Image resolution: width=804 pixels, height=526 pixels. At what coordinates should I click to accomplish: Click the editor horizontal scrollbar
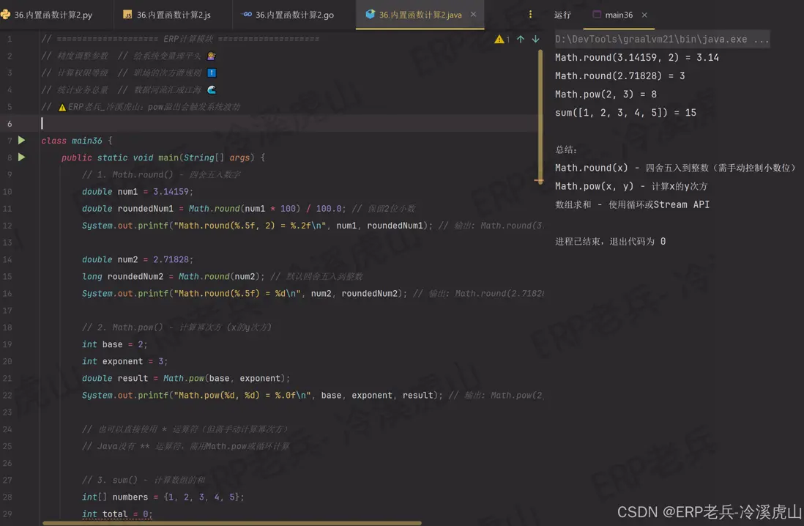(232, 523)
